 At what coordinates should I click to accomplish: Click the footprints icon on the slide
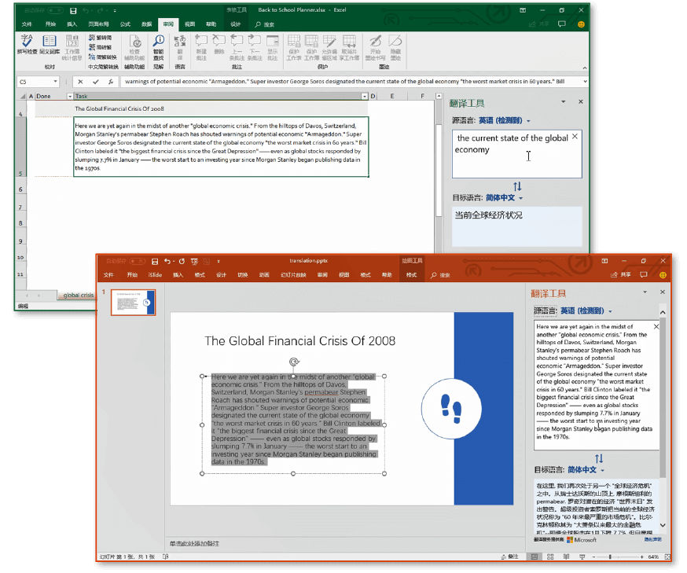pyautogui.click(x=450, y=406)
